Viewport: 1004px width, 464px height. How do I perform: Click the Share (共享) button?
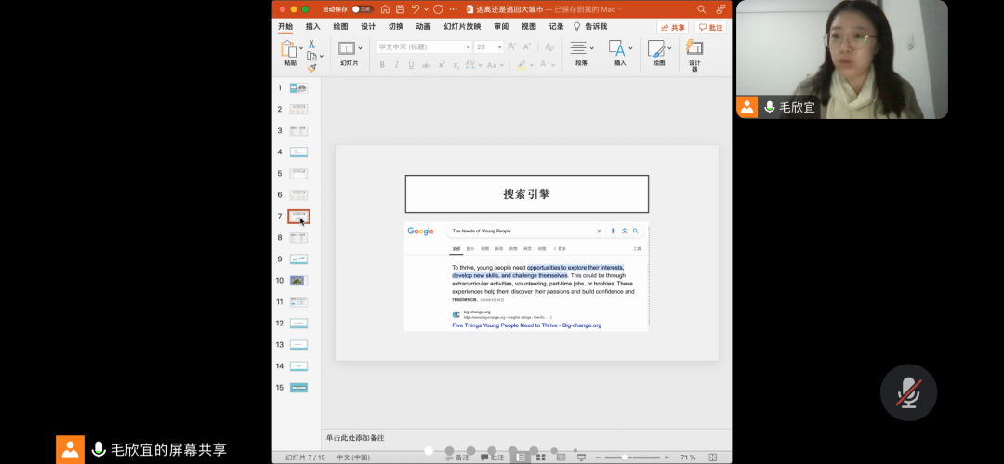(672, 28)
